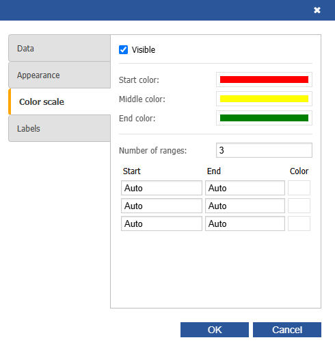Select the Color scale tab
The width and height of the screenshot is (335, 351).
(59, 101)
